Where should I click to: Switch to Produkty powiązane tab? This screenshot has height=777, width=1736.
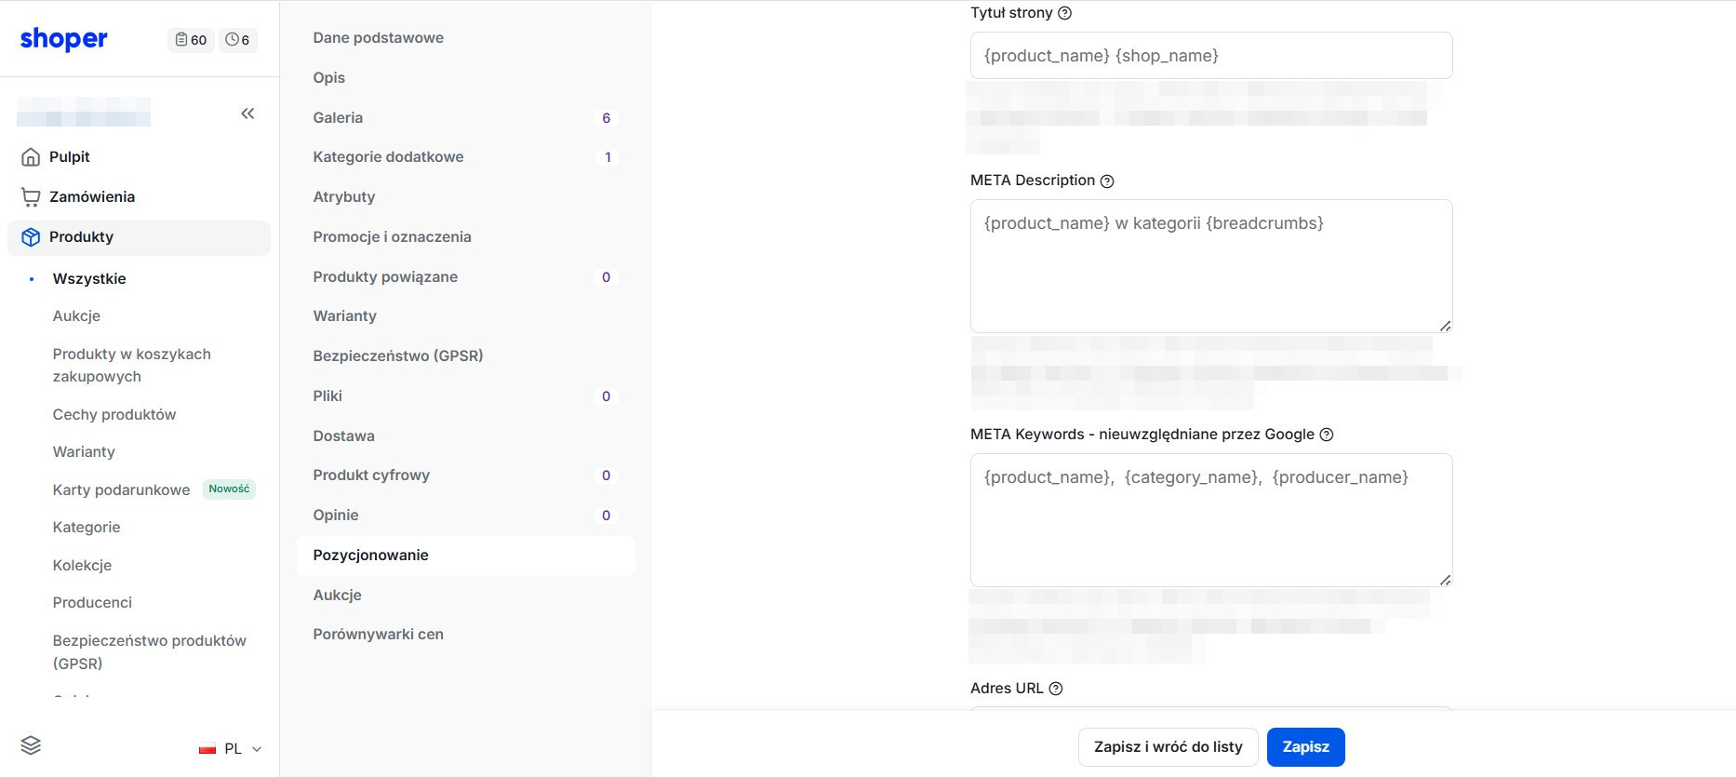click(x=465, y=277)
